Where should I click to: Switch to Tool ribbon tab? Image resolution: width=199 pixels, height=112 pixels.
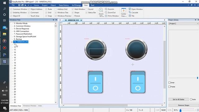pos(93,5)
